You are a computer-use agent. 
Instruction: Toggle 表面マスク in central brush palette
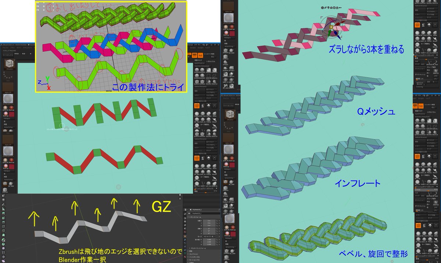198,60
